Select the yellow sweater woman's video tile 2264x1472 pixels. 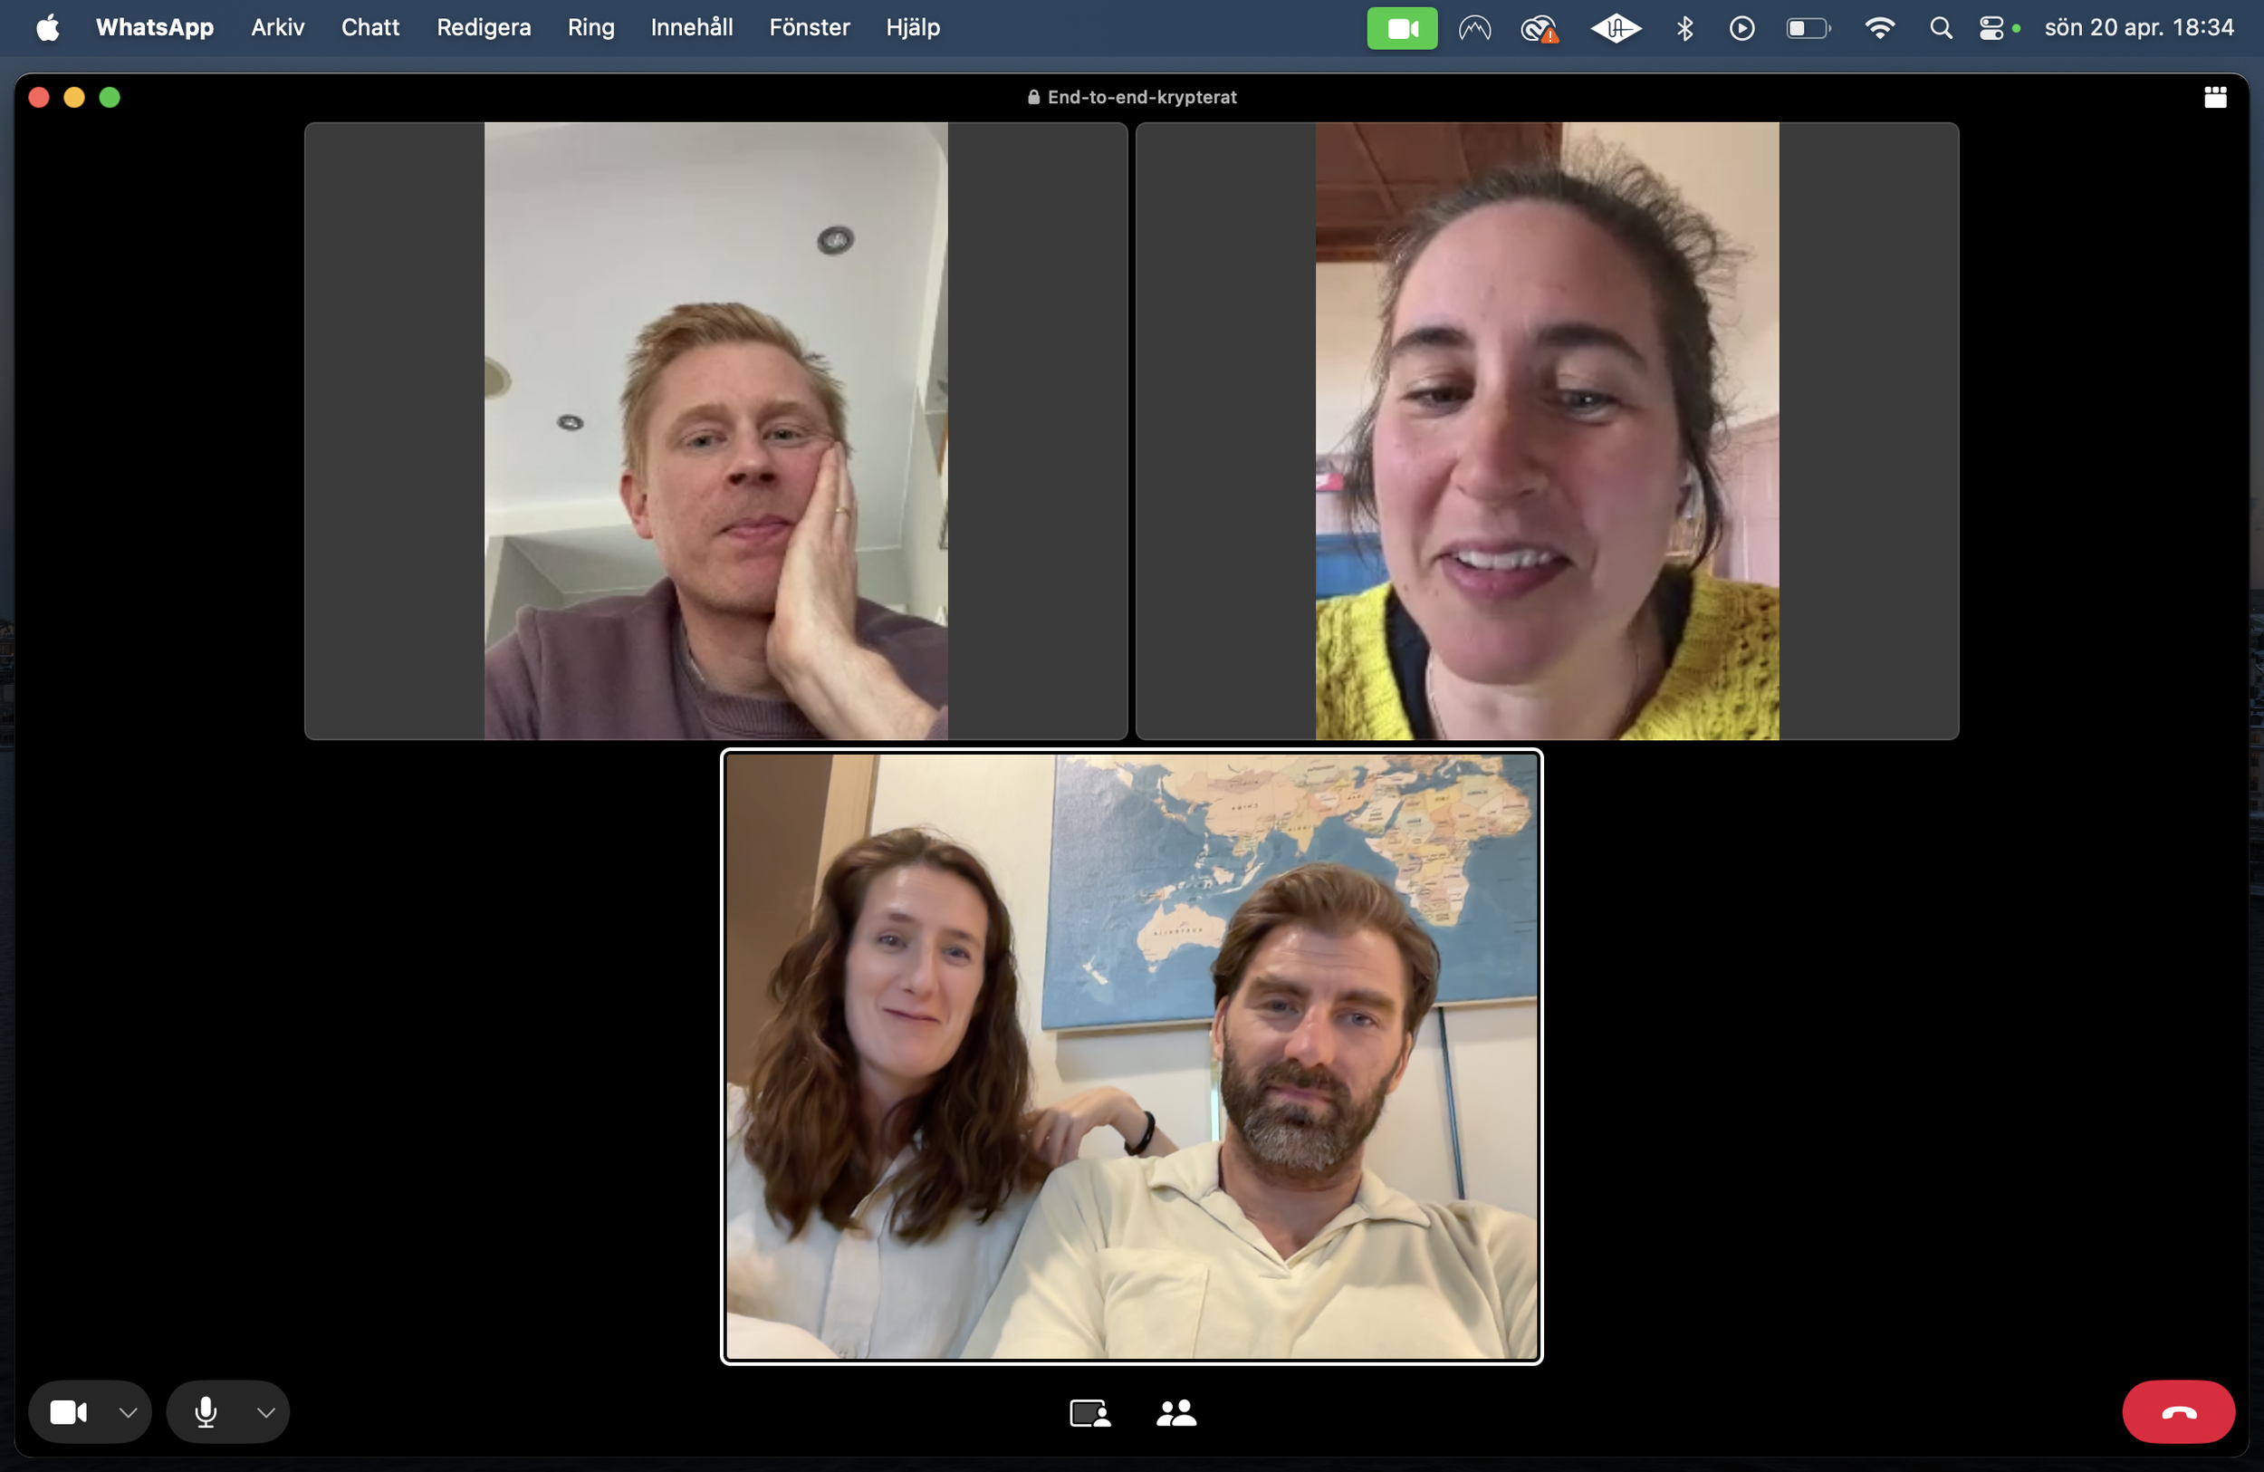pos(1547,430)
